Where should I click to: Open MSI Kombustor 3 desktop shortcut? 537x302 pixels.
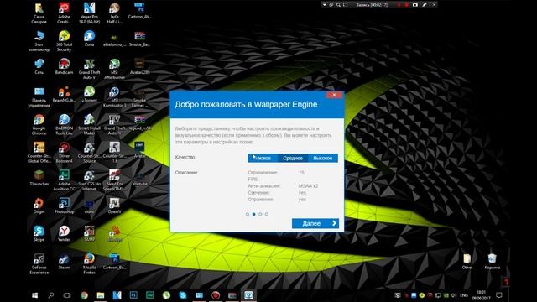click(114, 96)
